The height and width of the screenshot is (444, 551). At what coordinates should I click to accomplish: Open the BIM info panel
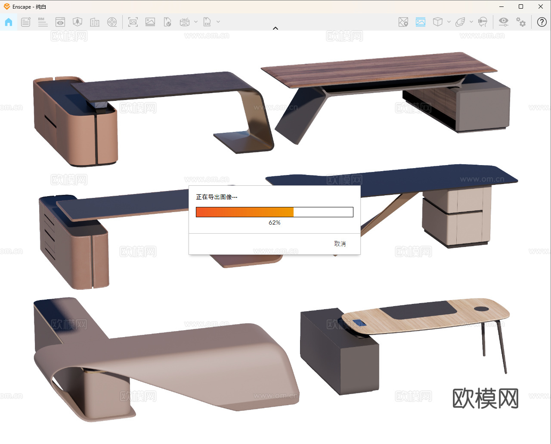(43, 22)
